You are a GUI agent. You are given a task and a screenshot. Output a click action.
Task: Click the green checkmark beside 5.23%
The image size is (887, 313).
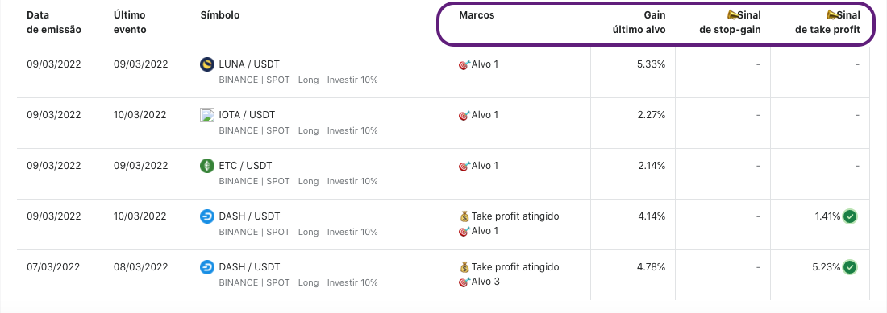pyautogui.click(x=850, y=267)
